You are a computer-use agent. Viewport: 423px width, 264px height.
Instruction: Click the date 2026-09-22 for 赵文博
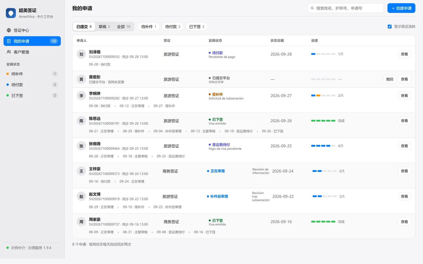click(283, 196)
